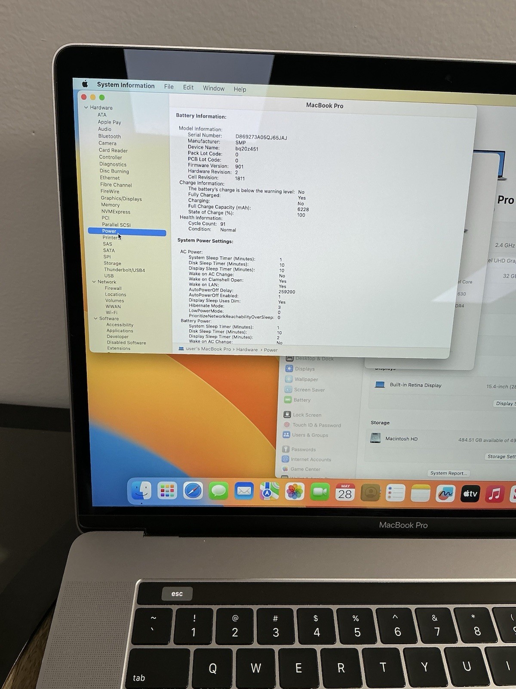This screenshot has height=689, width=516.
Task: Click the Full Charge Capacity value 6228
Action: [303, 209]
